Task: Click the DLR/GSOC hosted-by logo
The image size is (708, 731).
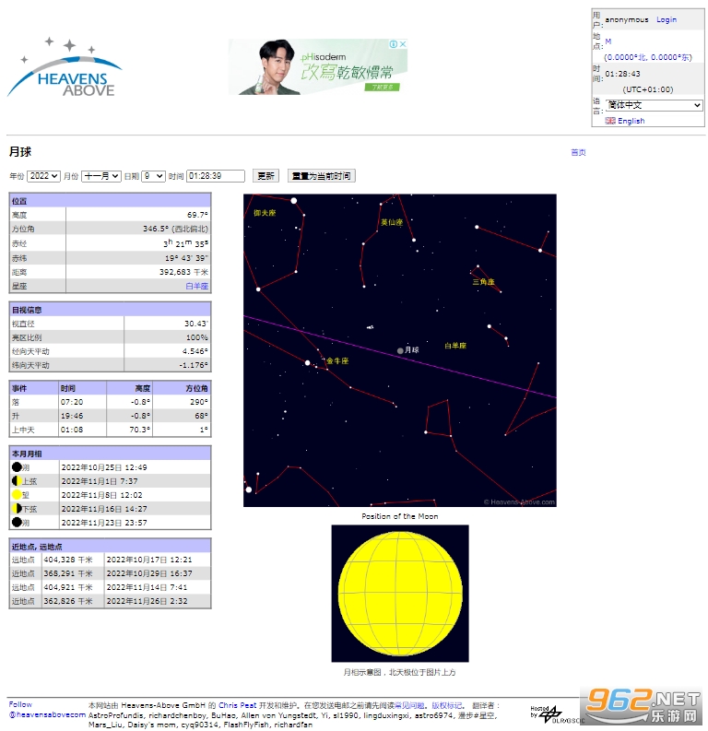Action: pyautogui.click(x=548, y=713)
